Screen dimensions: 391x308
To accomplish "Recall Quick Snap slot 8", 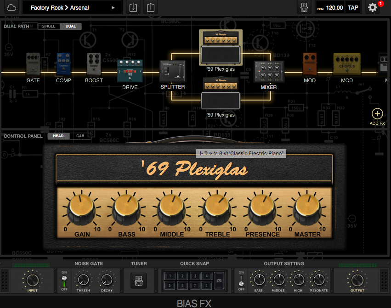I will 207,286.
